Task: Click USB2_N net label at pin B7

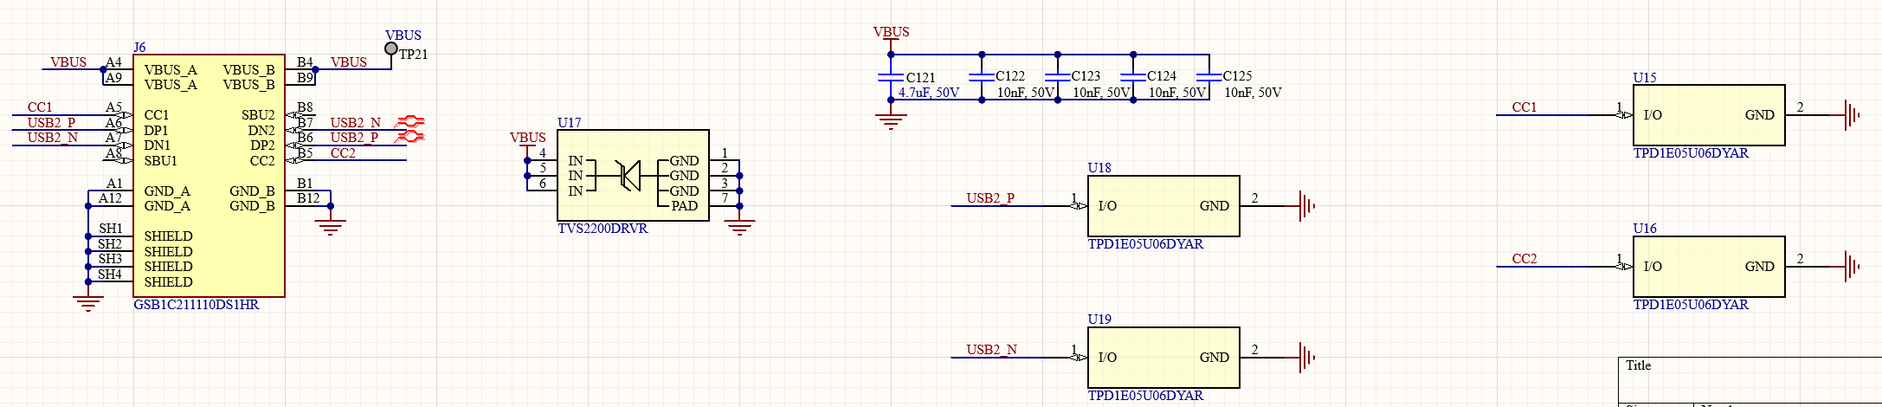Action: (x=356, y=123)
